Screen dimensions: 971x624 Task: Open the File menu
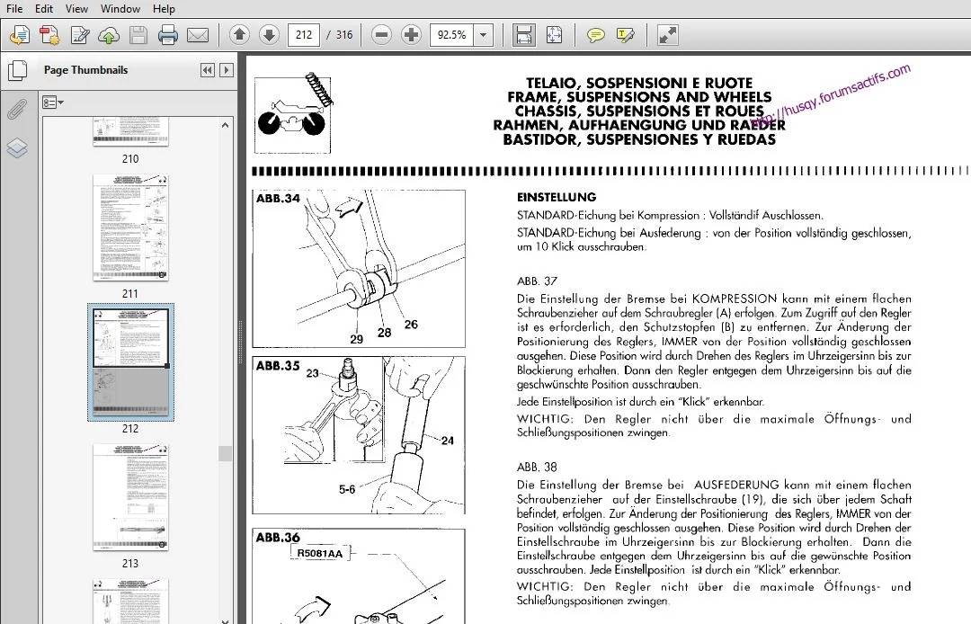coord(14,9)
